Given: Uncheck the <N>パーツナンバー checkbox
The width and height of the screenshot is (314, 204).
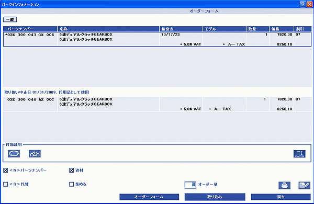Looking at the screenshot, I should 6,171.
